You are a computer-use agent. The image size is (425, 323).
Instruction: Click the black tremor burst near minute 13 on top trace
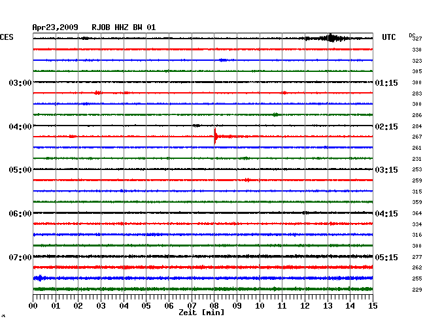(331, 38)
